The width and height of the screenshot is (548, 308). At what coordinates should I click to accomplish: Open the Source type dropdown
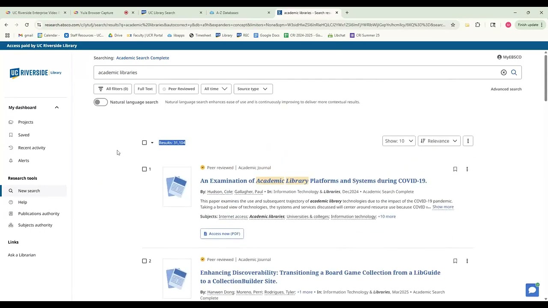[x=253, y=89]
